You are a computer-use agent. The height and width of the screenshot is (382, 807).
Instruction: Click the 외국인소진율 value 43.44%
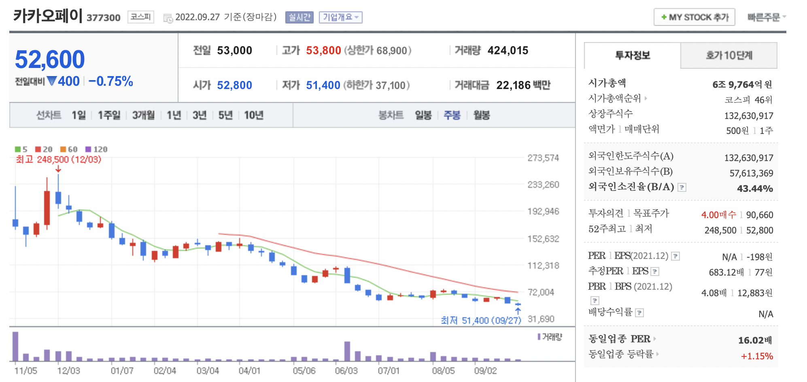(755, 189)
